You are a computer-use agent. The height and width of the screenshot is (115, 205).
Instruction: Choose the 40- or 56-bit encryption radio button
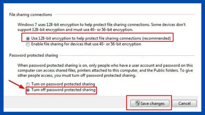[28, 44]
